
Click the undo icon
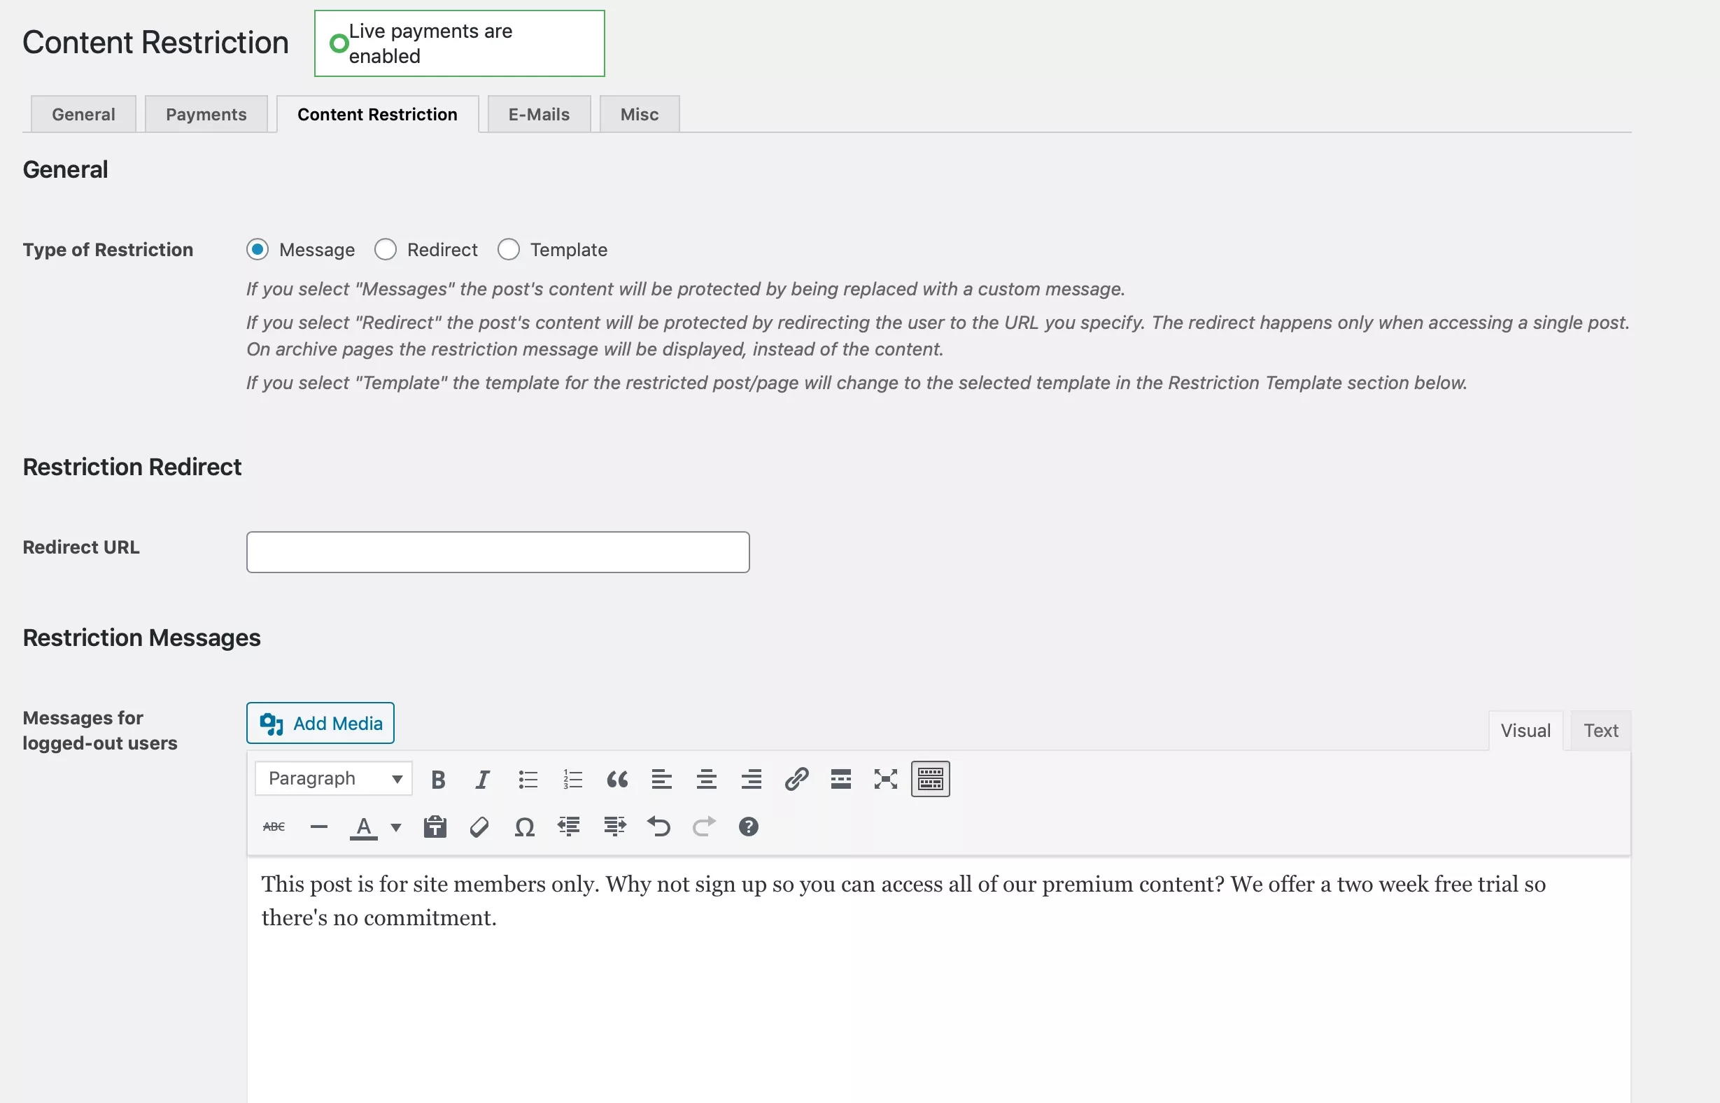click(658, 826)
